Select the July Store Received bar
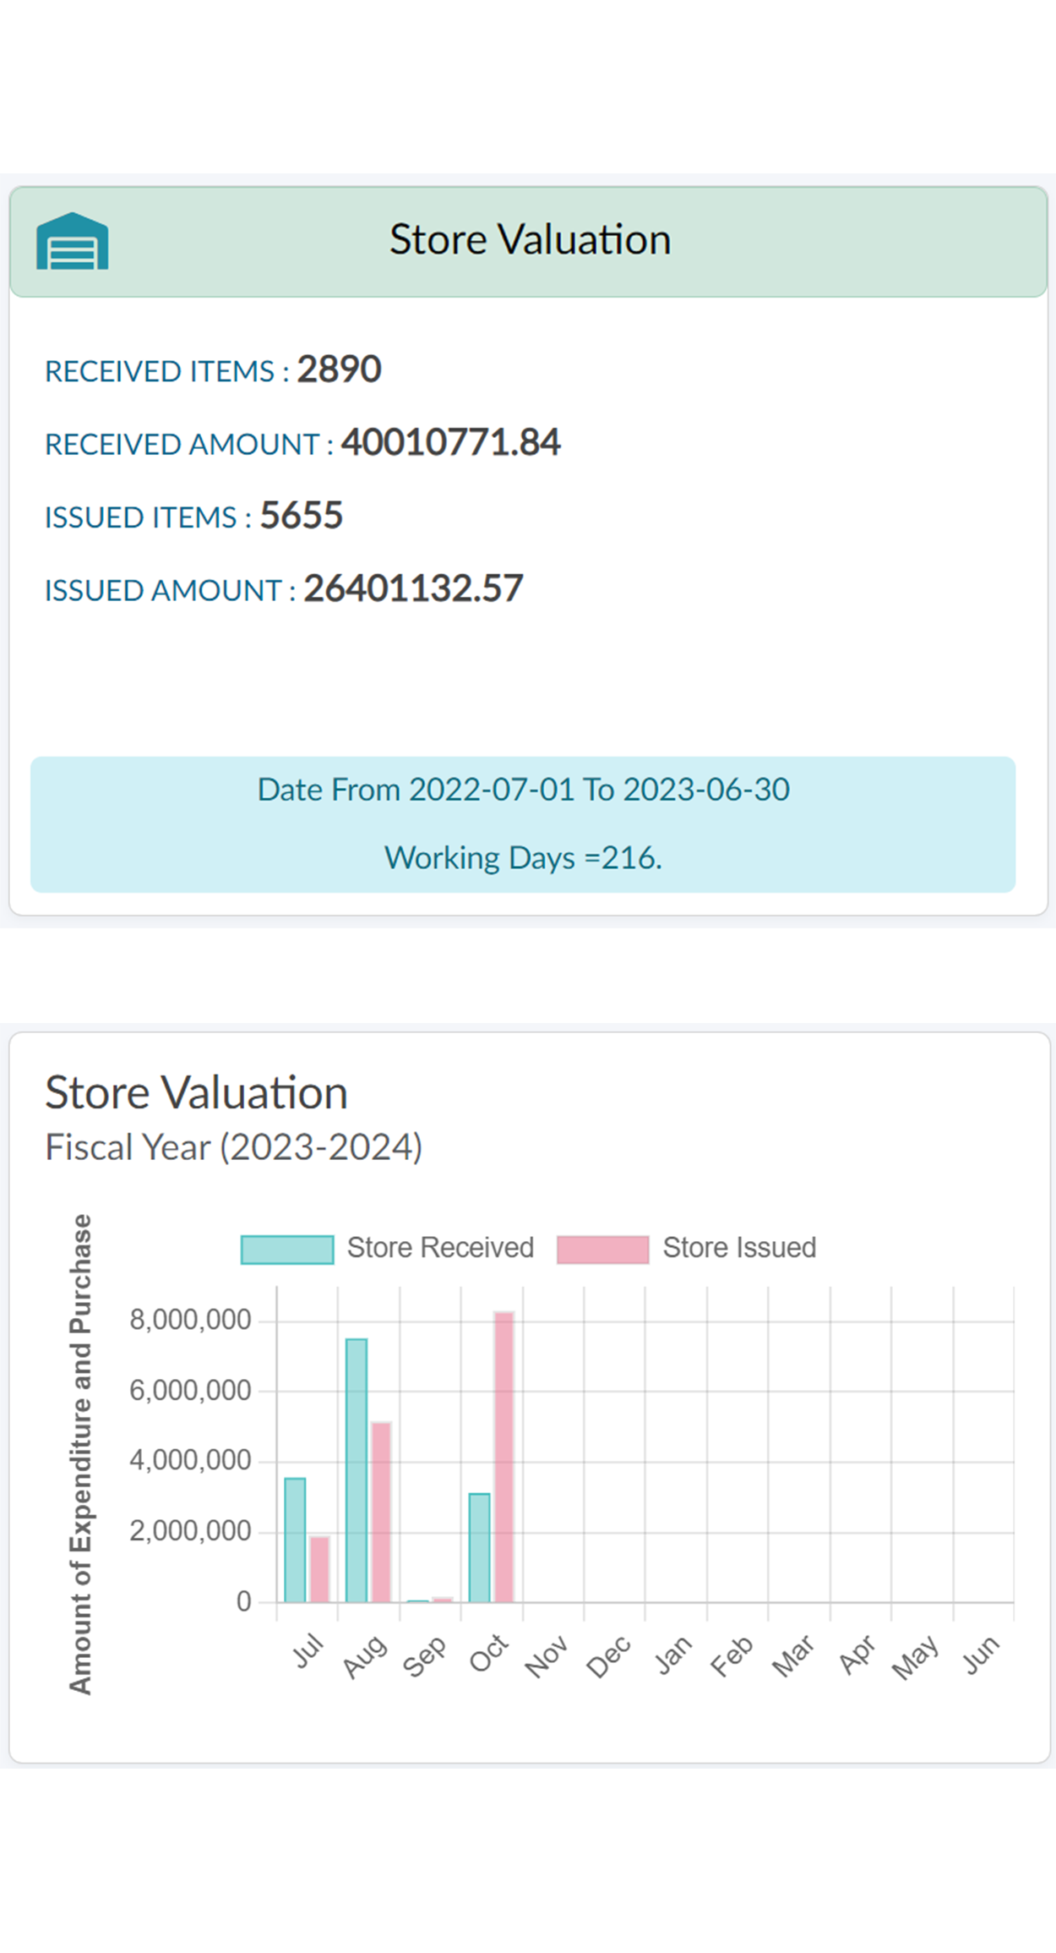 tap(295, 1540)
